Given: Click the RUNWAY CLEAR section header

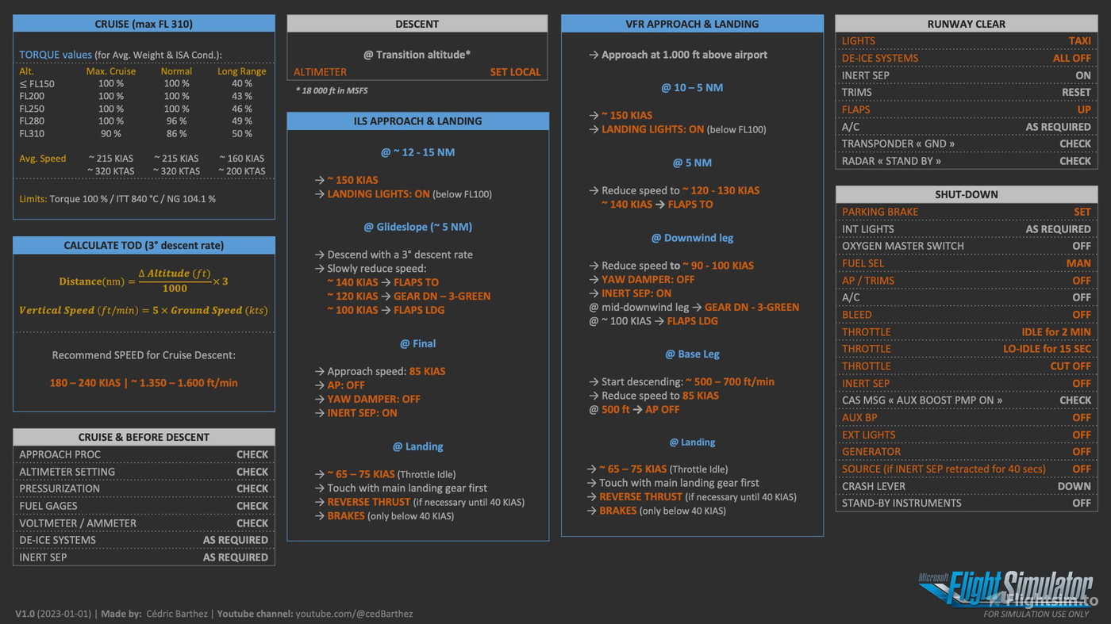Looking at the screenshot, I should pos(966,24).
